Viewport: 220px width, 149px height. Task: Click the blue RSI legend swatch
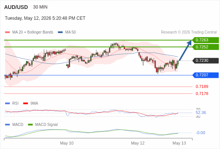[x=7, y=104]
